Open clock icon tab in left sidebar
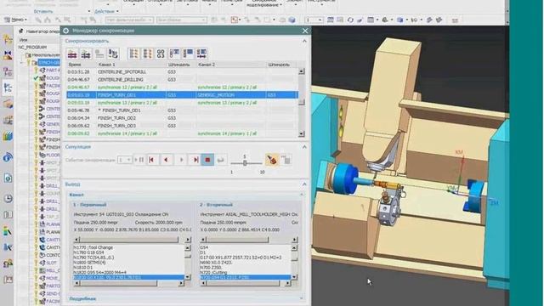This screenshot has height=306, width=544. (x=8, y=198)
